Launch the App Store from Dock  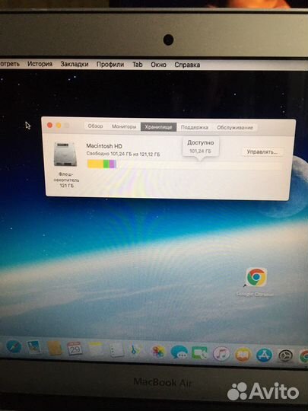coord(264,355)
